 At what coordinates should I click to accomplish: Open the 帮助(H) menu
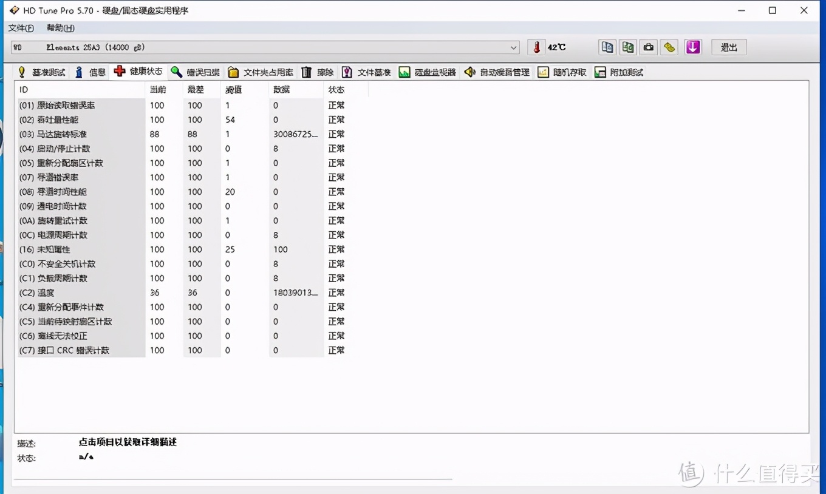60,28
